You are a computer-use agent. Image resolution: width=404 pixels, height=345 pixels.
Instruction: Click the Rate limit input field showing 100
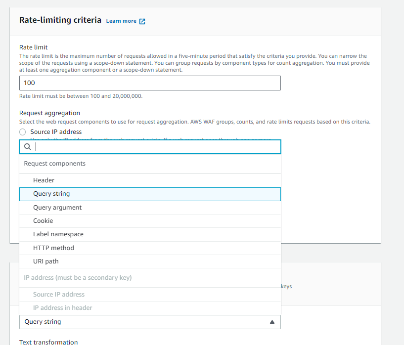tap(150, 83)
